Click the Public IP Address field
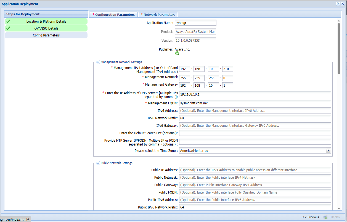This screenshot has width=347, height=222. 255,170
